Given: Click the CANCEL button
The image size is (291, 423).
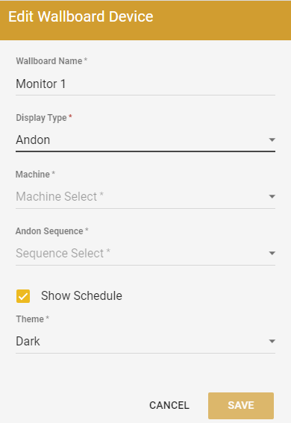Looking at the screenshot, I should [x=169, y=405].
